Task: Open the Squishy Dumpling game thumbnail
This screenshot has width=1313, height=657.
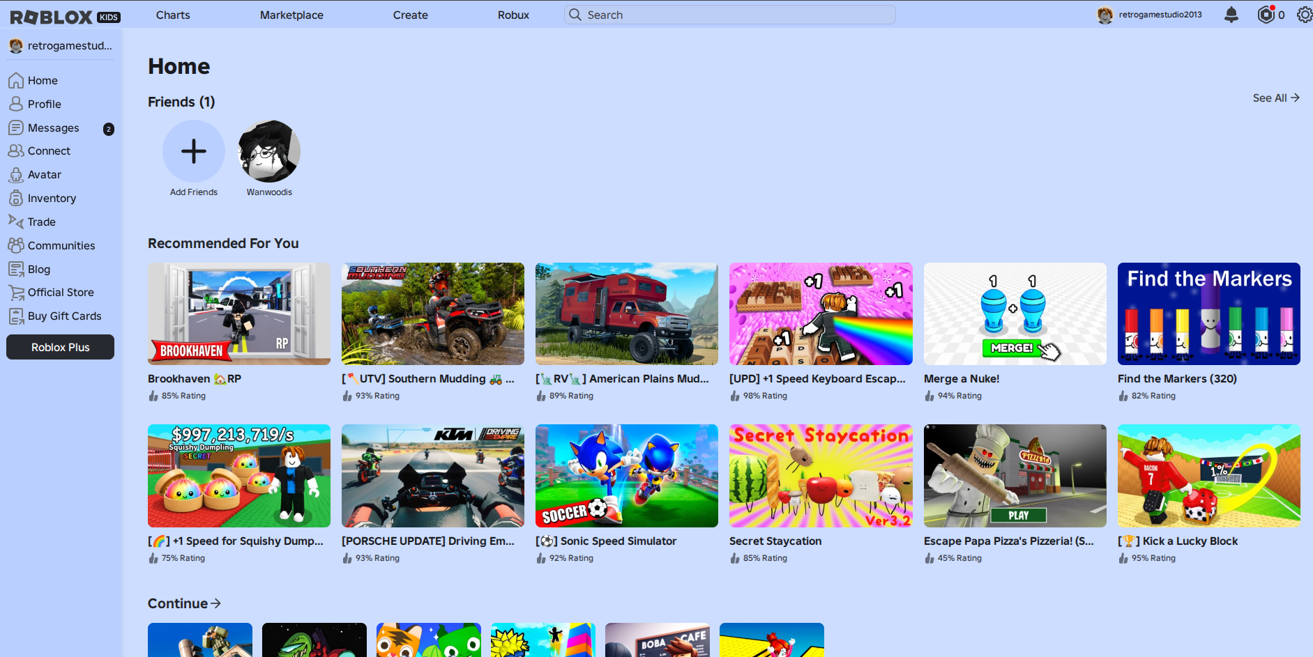Action: (239, 476)
